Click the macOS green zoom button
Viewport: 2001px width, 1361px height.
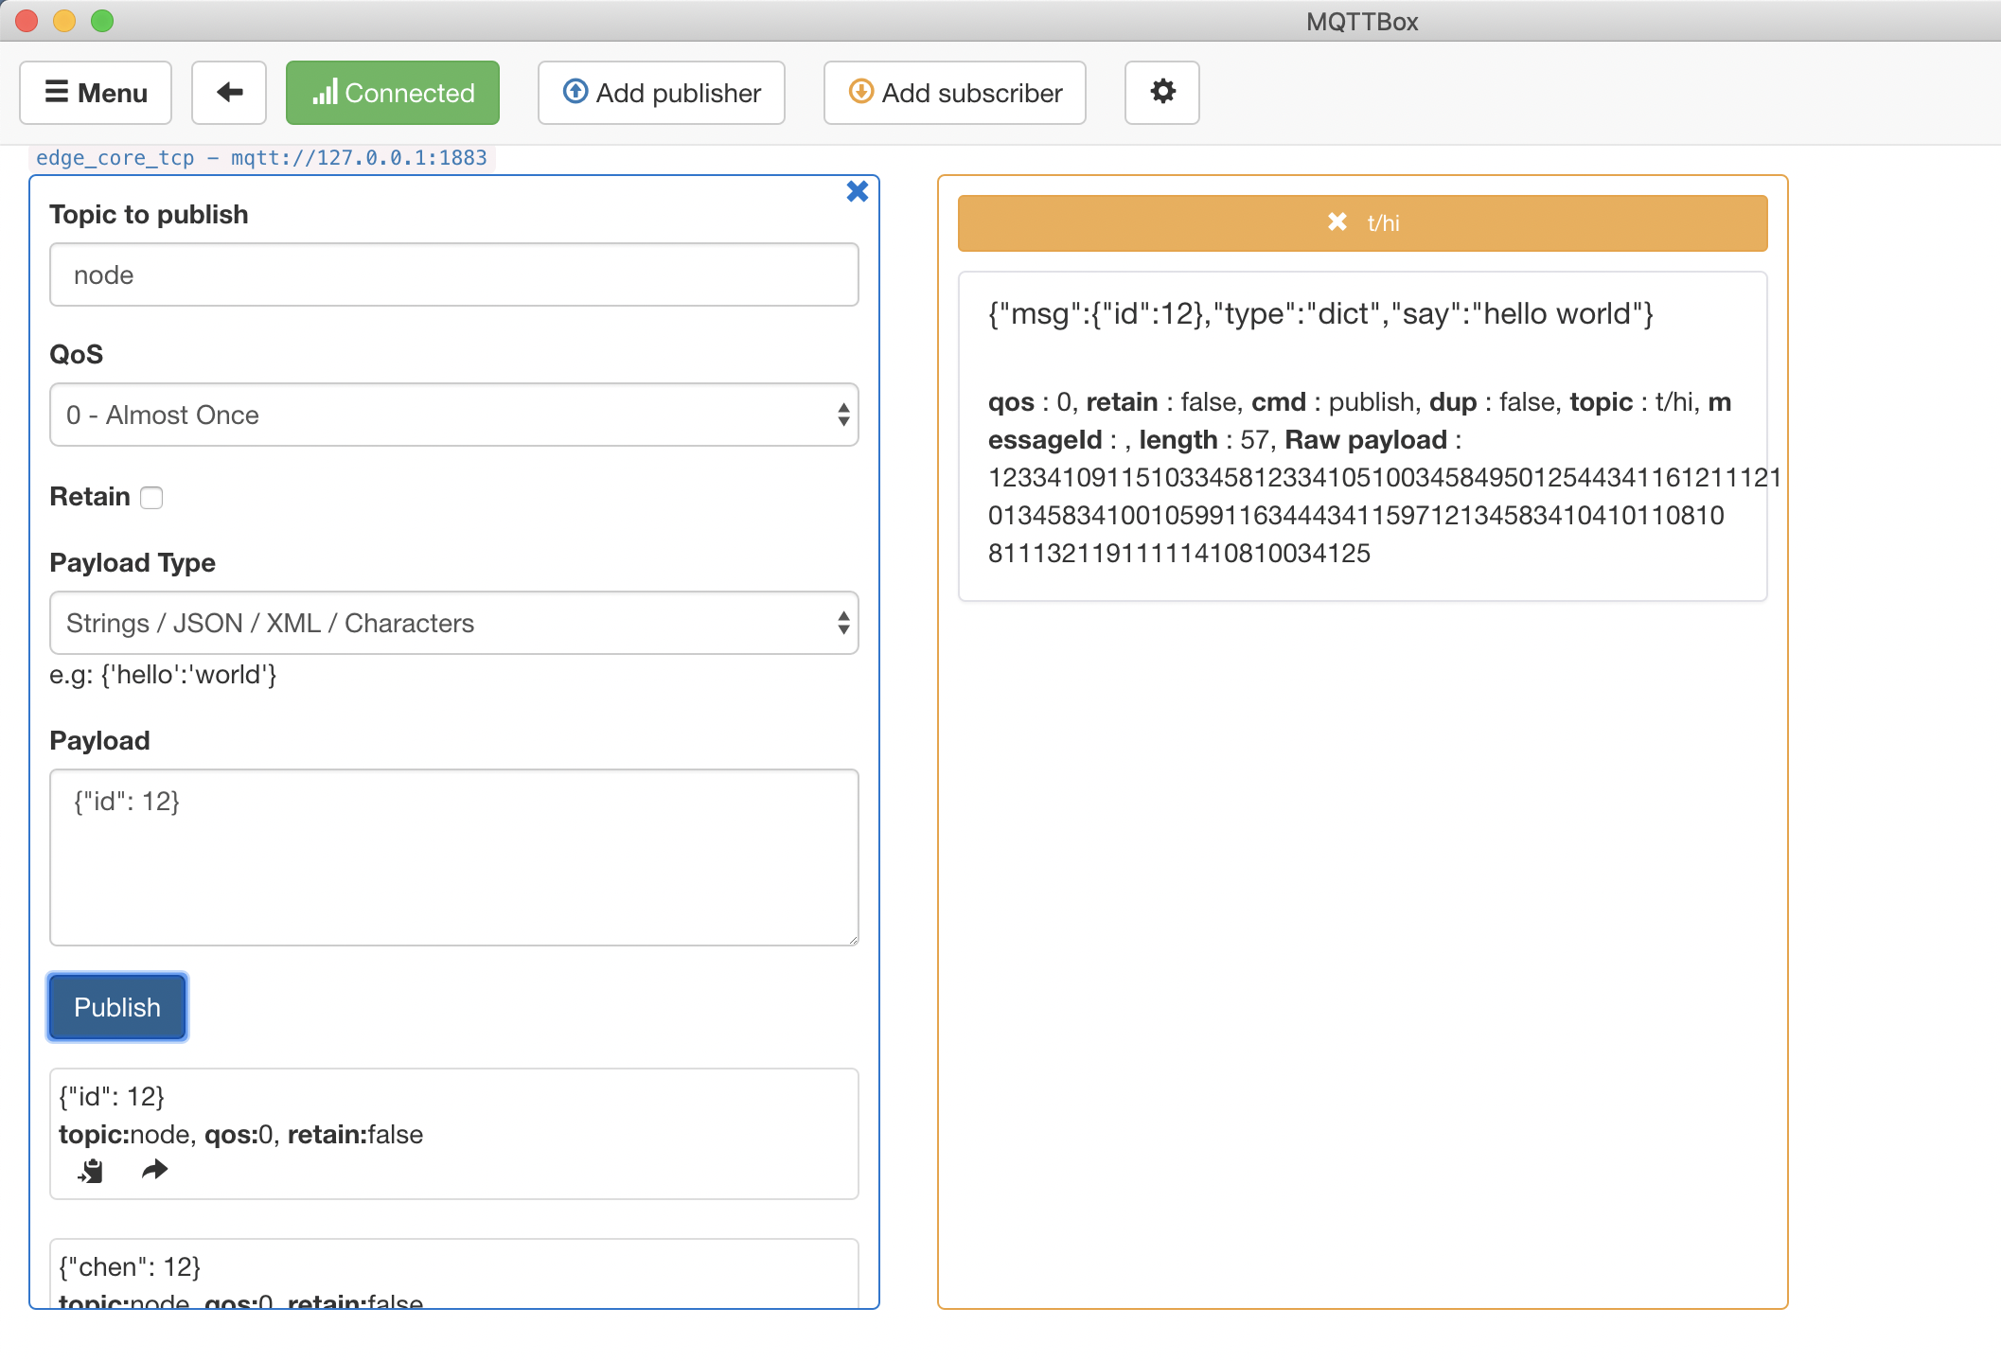tap(102, 21)
